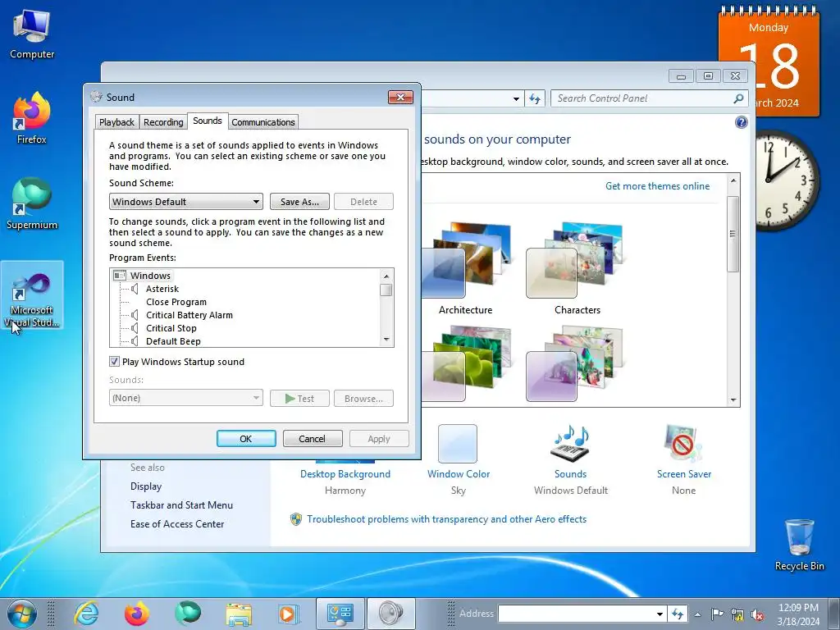
Task: Switch to the Communications tab
Action: (x=263, y=122)
